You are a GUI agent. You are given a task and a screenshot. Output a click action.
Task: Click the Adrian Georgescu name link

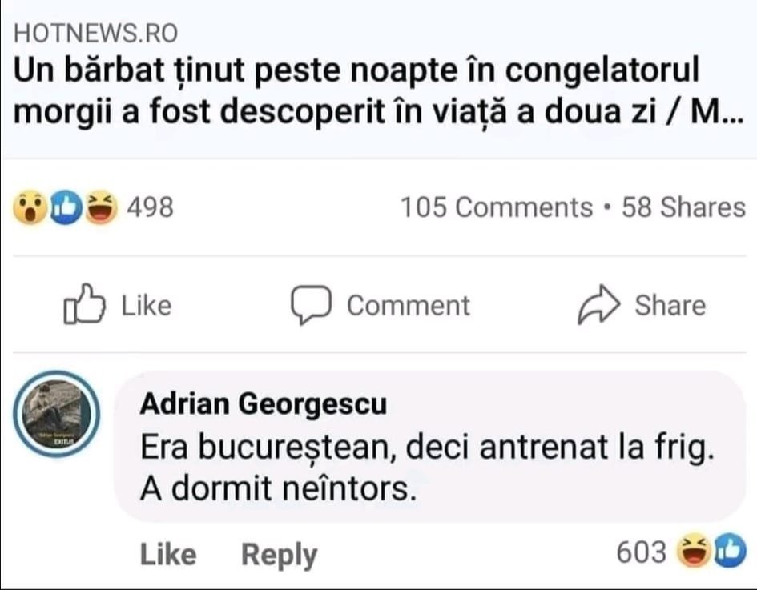click(263, 404)
